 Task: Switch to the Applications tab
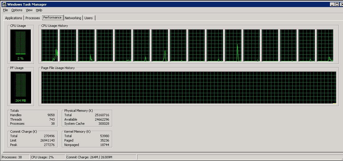pos(14,18)
